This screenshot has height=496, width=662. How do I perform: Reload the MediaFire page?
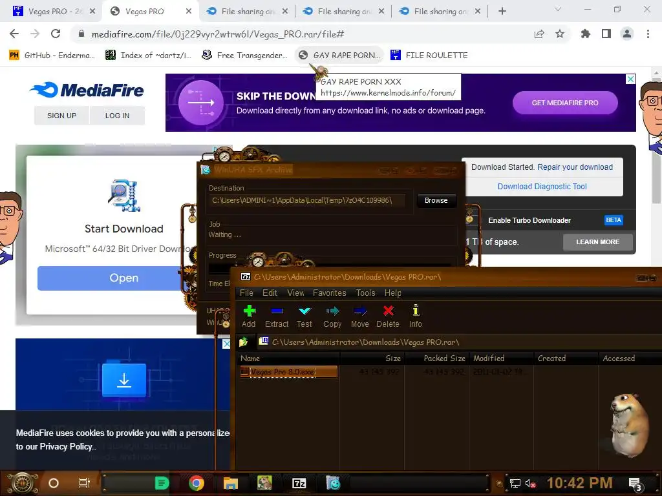coord(56,34)
